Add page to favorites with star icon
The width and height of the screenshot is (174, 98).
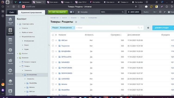click(x=76, y=22)
